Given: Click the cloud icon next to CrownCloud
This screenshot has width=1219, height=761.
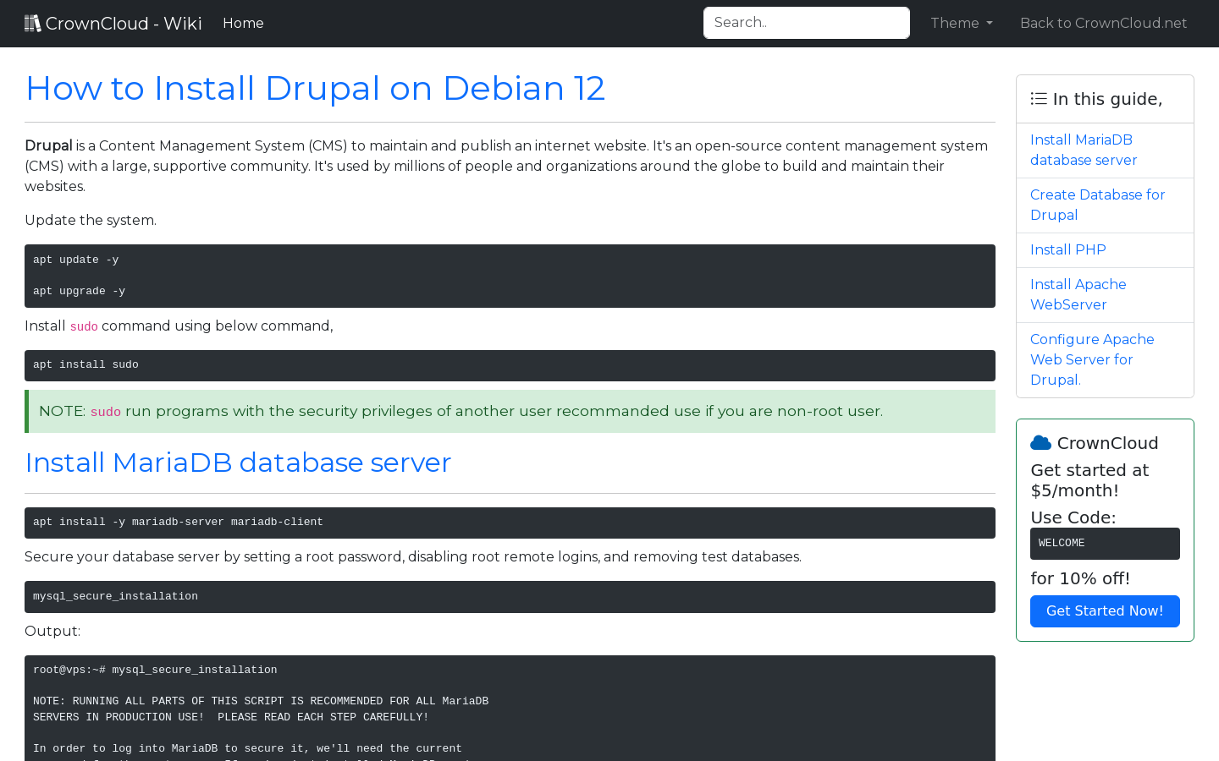Looking at the screenshot, I should [x=1040, y=441].
